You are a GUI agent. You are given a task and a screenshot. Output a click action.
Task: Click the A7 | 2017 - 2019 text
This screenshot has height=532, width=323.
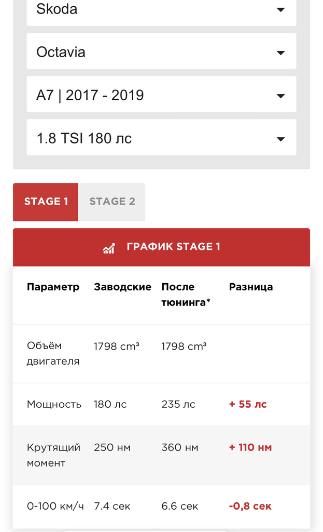[90, 95]
